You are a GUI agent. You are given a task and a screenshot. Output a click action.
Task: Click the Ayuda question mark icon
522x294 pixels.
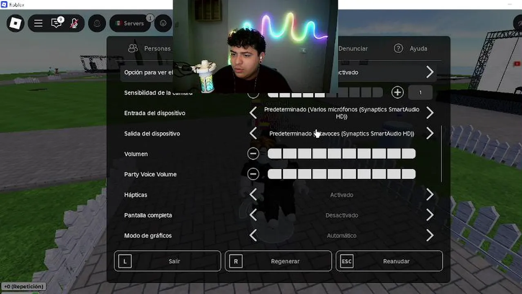(398, 48)
